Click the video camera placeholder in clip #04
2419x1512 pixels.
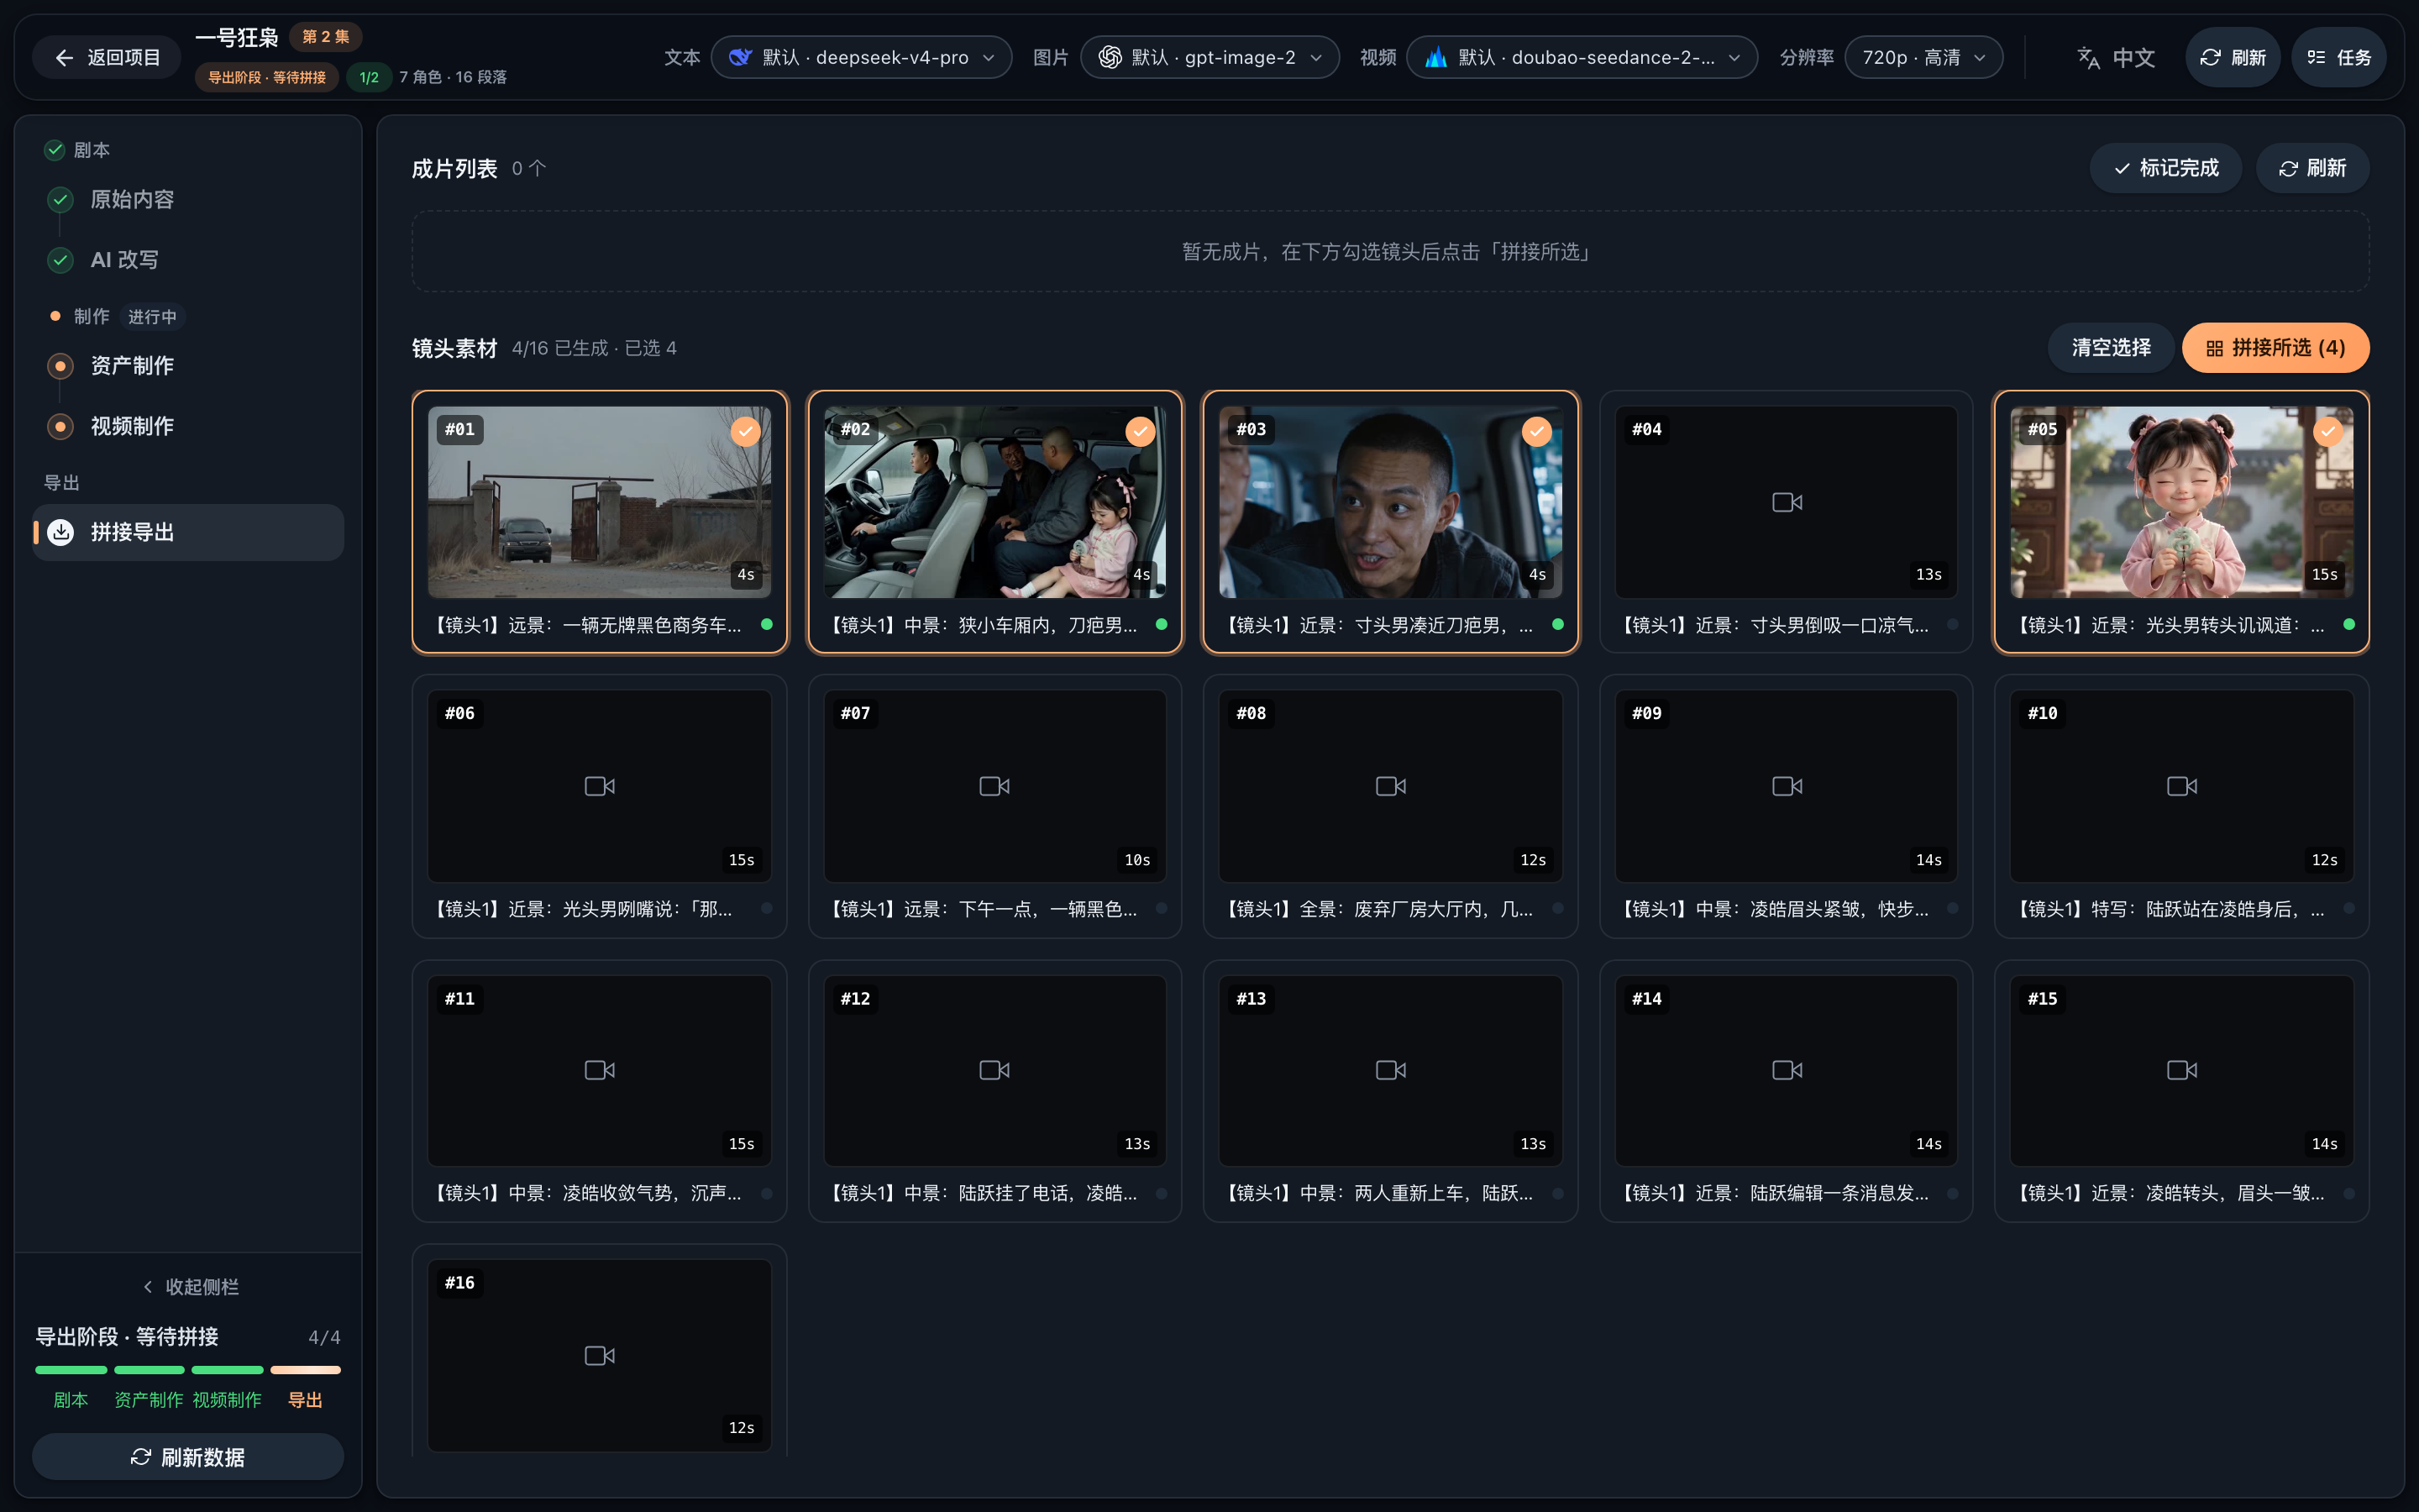[1787, 502]
